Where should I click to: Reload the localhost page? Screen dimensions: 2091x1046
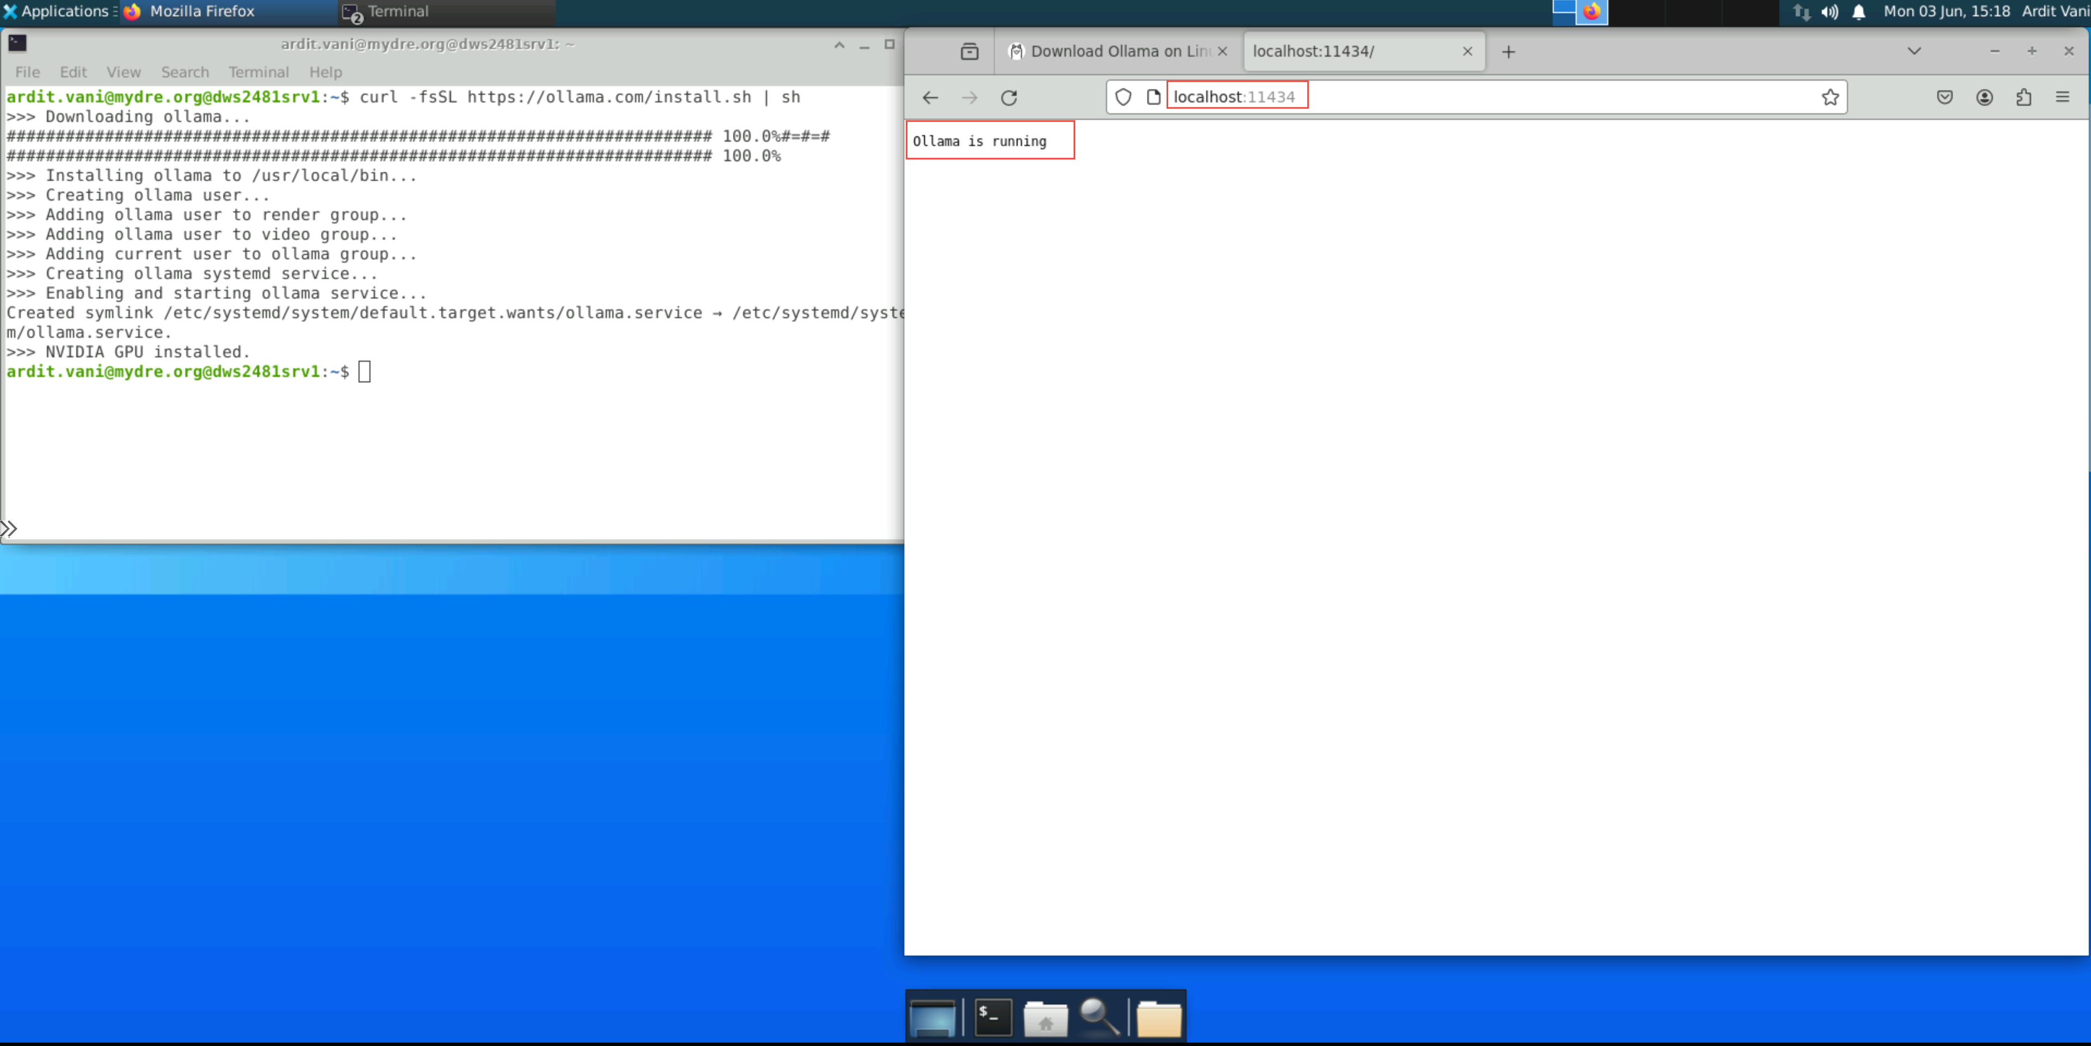tap(1009, 98)
